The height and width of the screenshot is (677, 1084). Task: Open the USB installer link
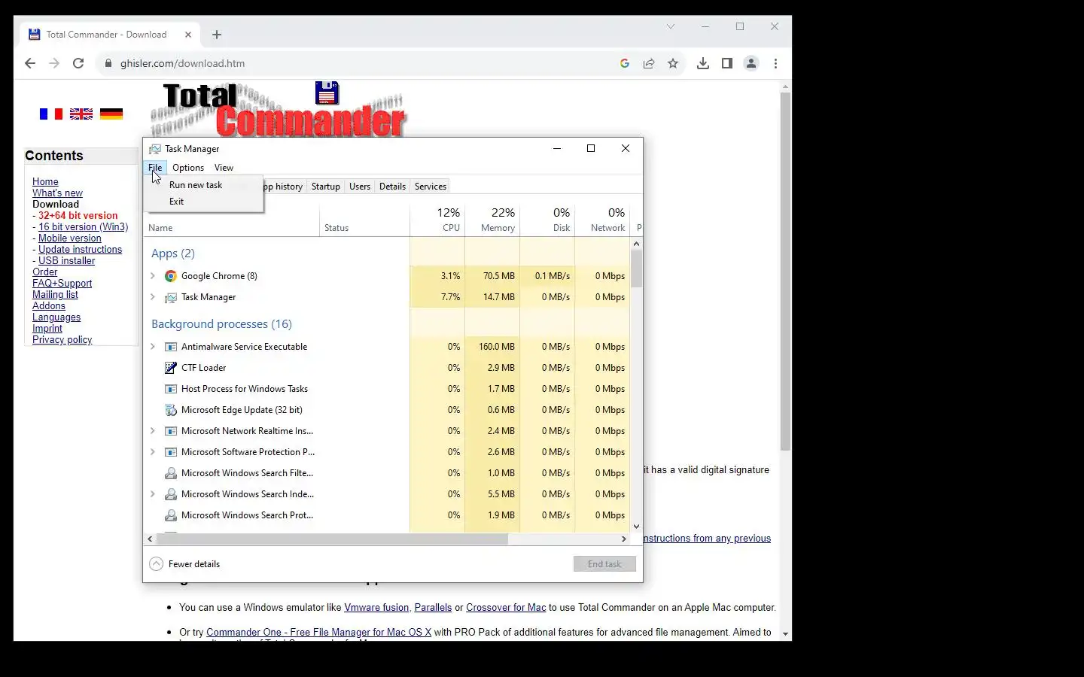(x=67, y=260)
